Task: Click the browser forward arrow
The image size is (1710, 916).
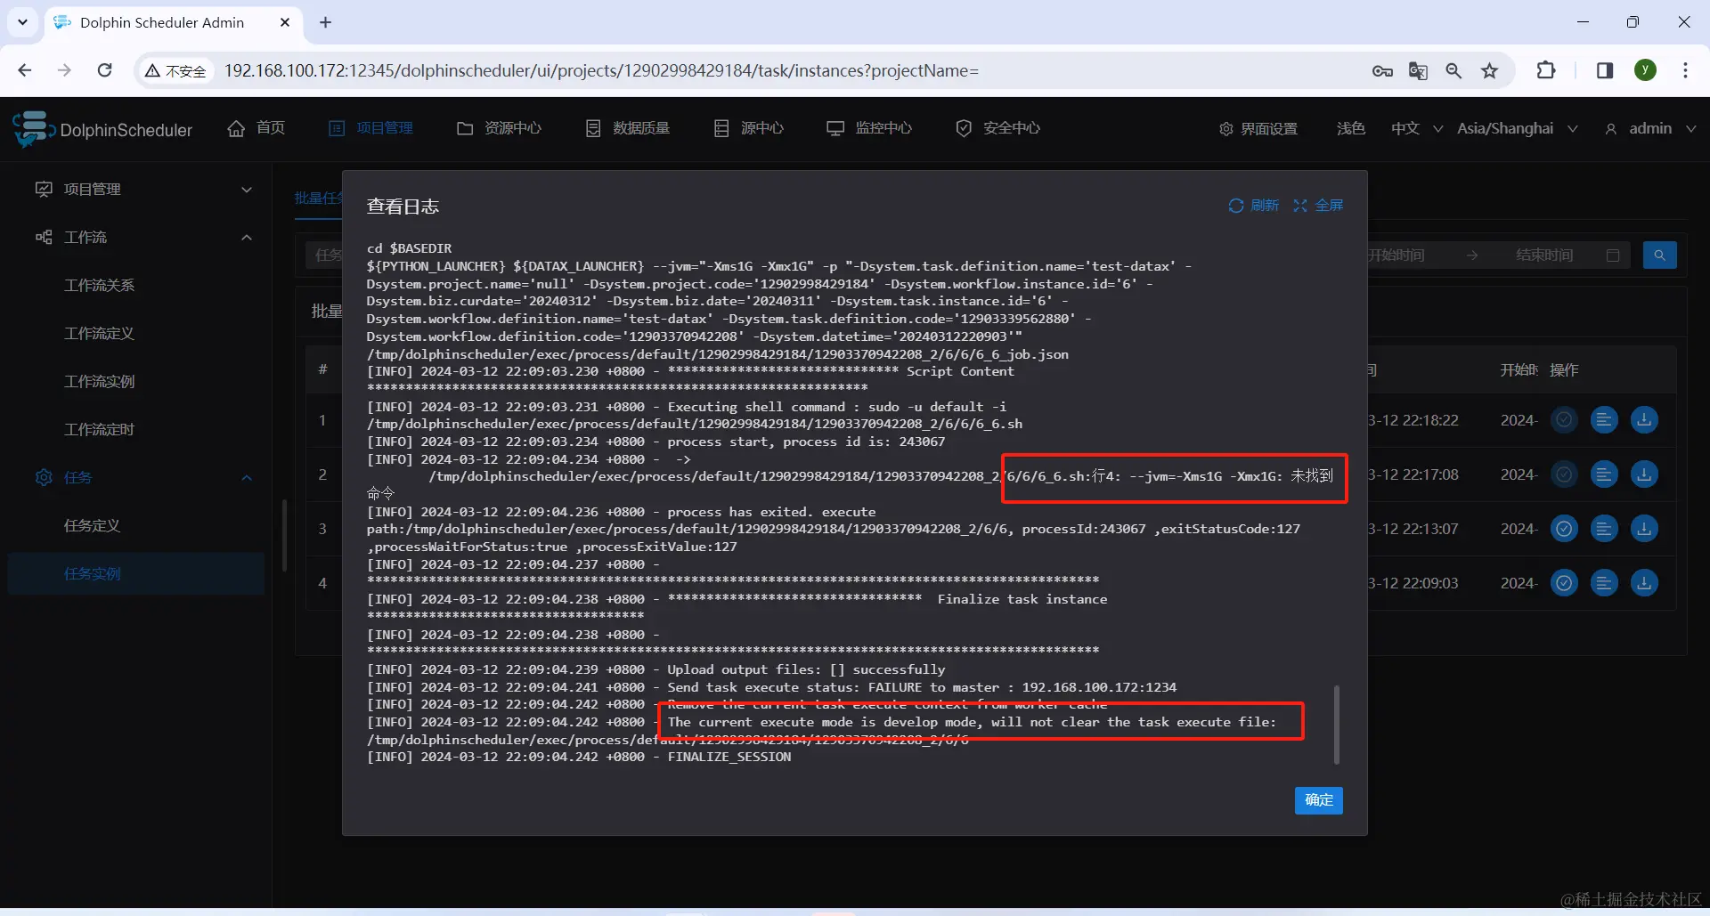Action: [64, 70]
